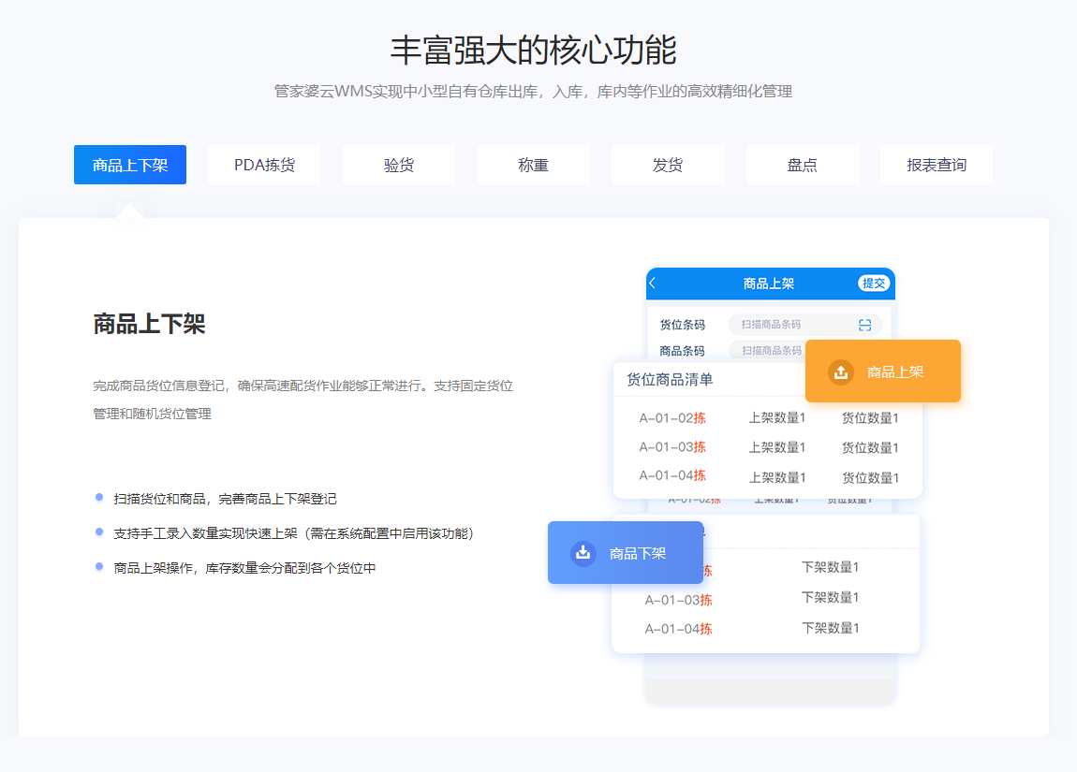Switch to the PDA拣货 tab
The height and width of the screenshot is (772, 1077).
(264, 165)
